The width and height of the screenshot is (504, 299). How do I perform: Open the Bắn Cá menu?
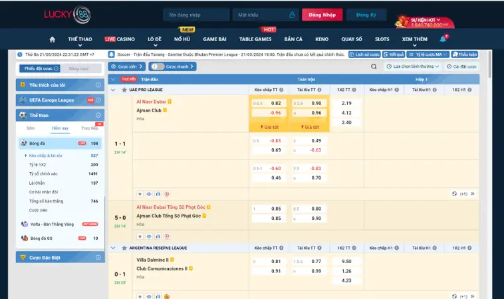tap(293, 39)
